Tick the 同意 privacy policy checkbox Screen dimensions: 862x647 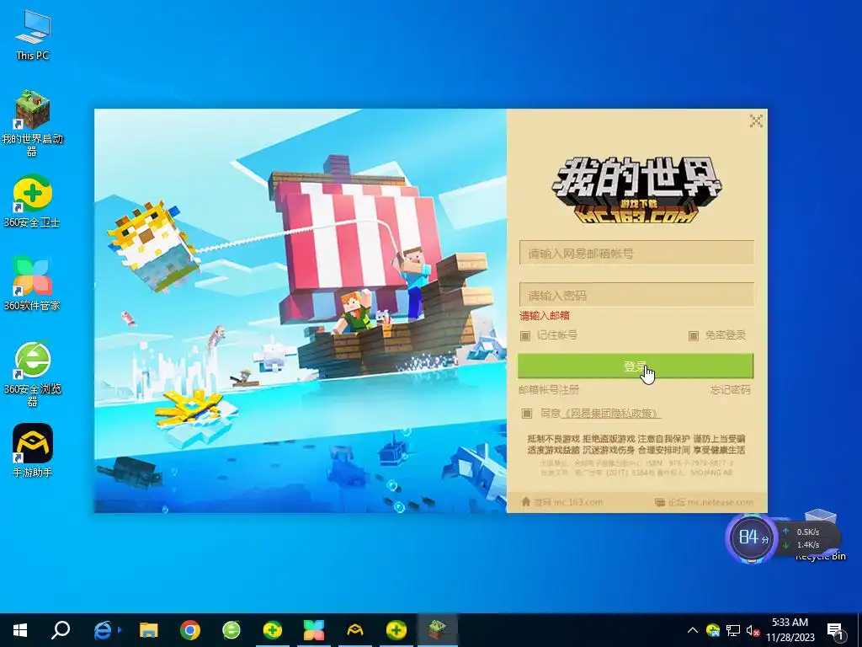(527, 413)
